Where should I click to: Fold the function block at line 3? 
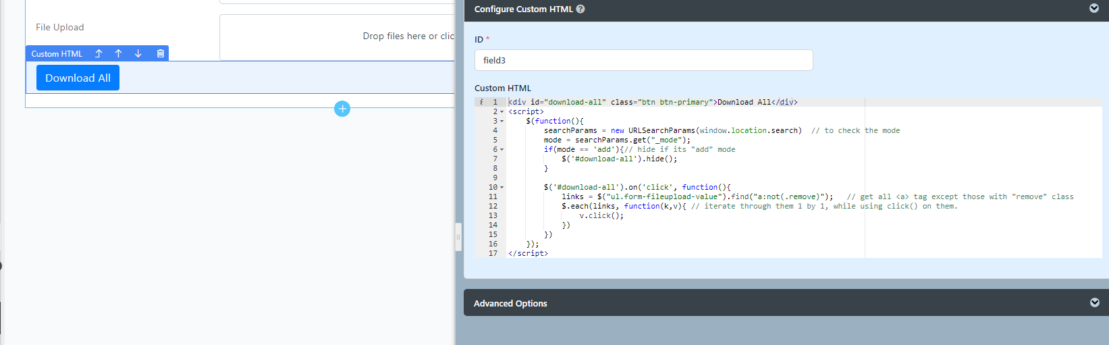[x=502, y=122]
